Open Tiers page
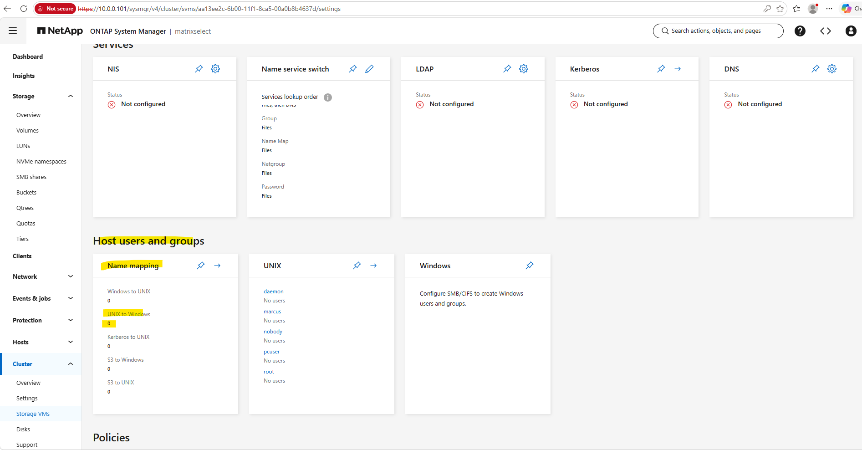This screenshot has height=450, width=862. (22, 239)
